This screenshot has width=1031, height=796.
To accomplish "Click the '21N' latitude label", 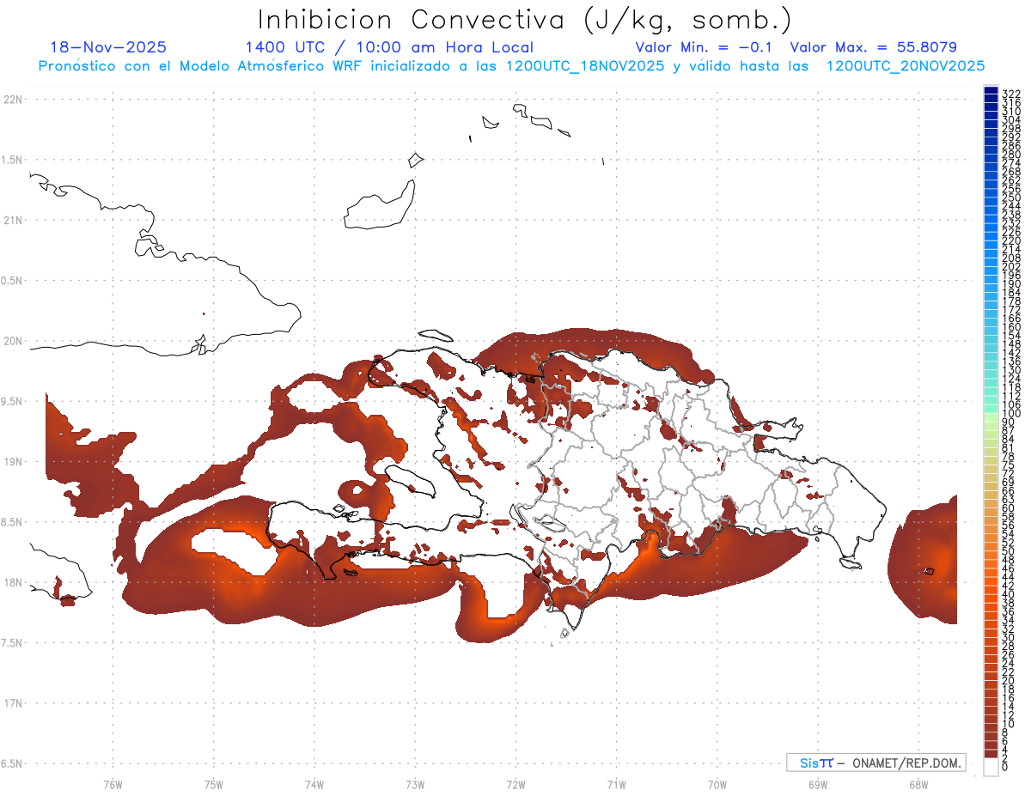I will [x=14, y=220].
